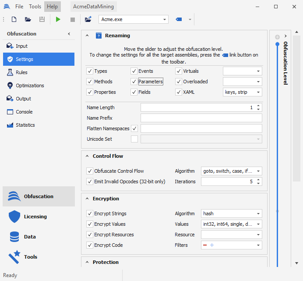Disable Obfuscate Control Flow checkbox
Image resolution: width=303 pixels, height=281 pixels.
pyautogui.click(x=90, y=171)
